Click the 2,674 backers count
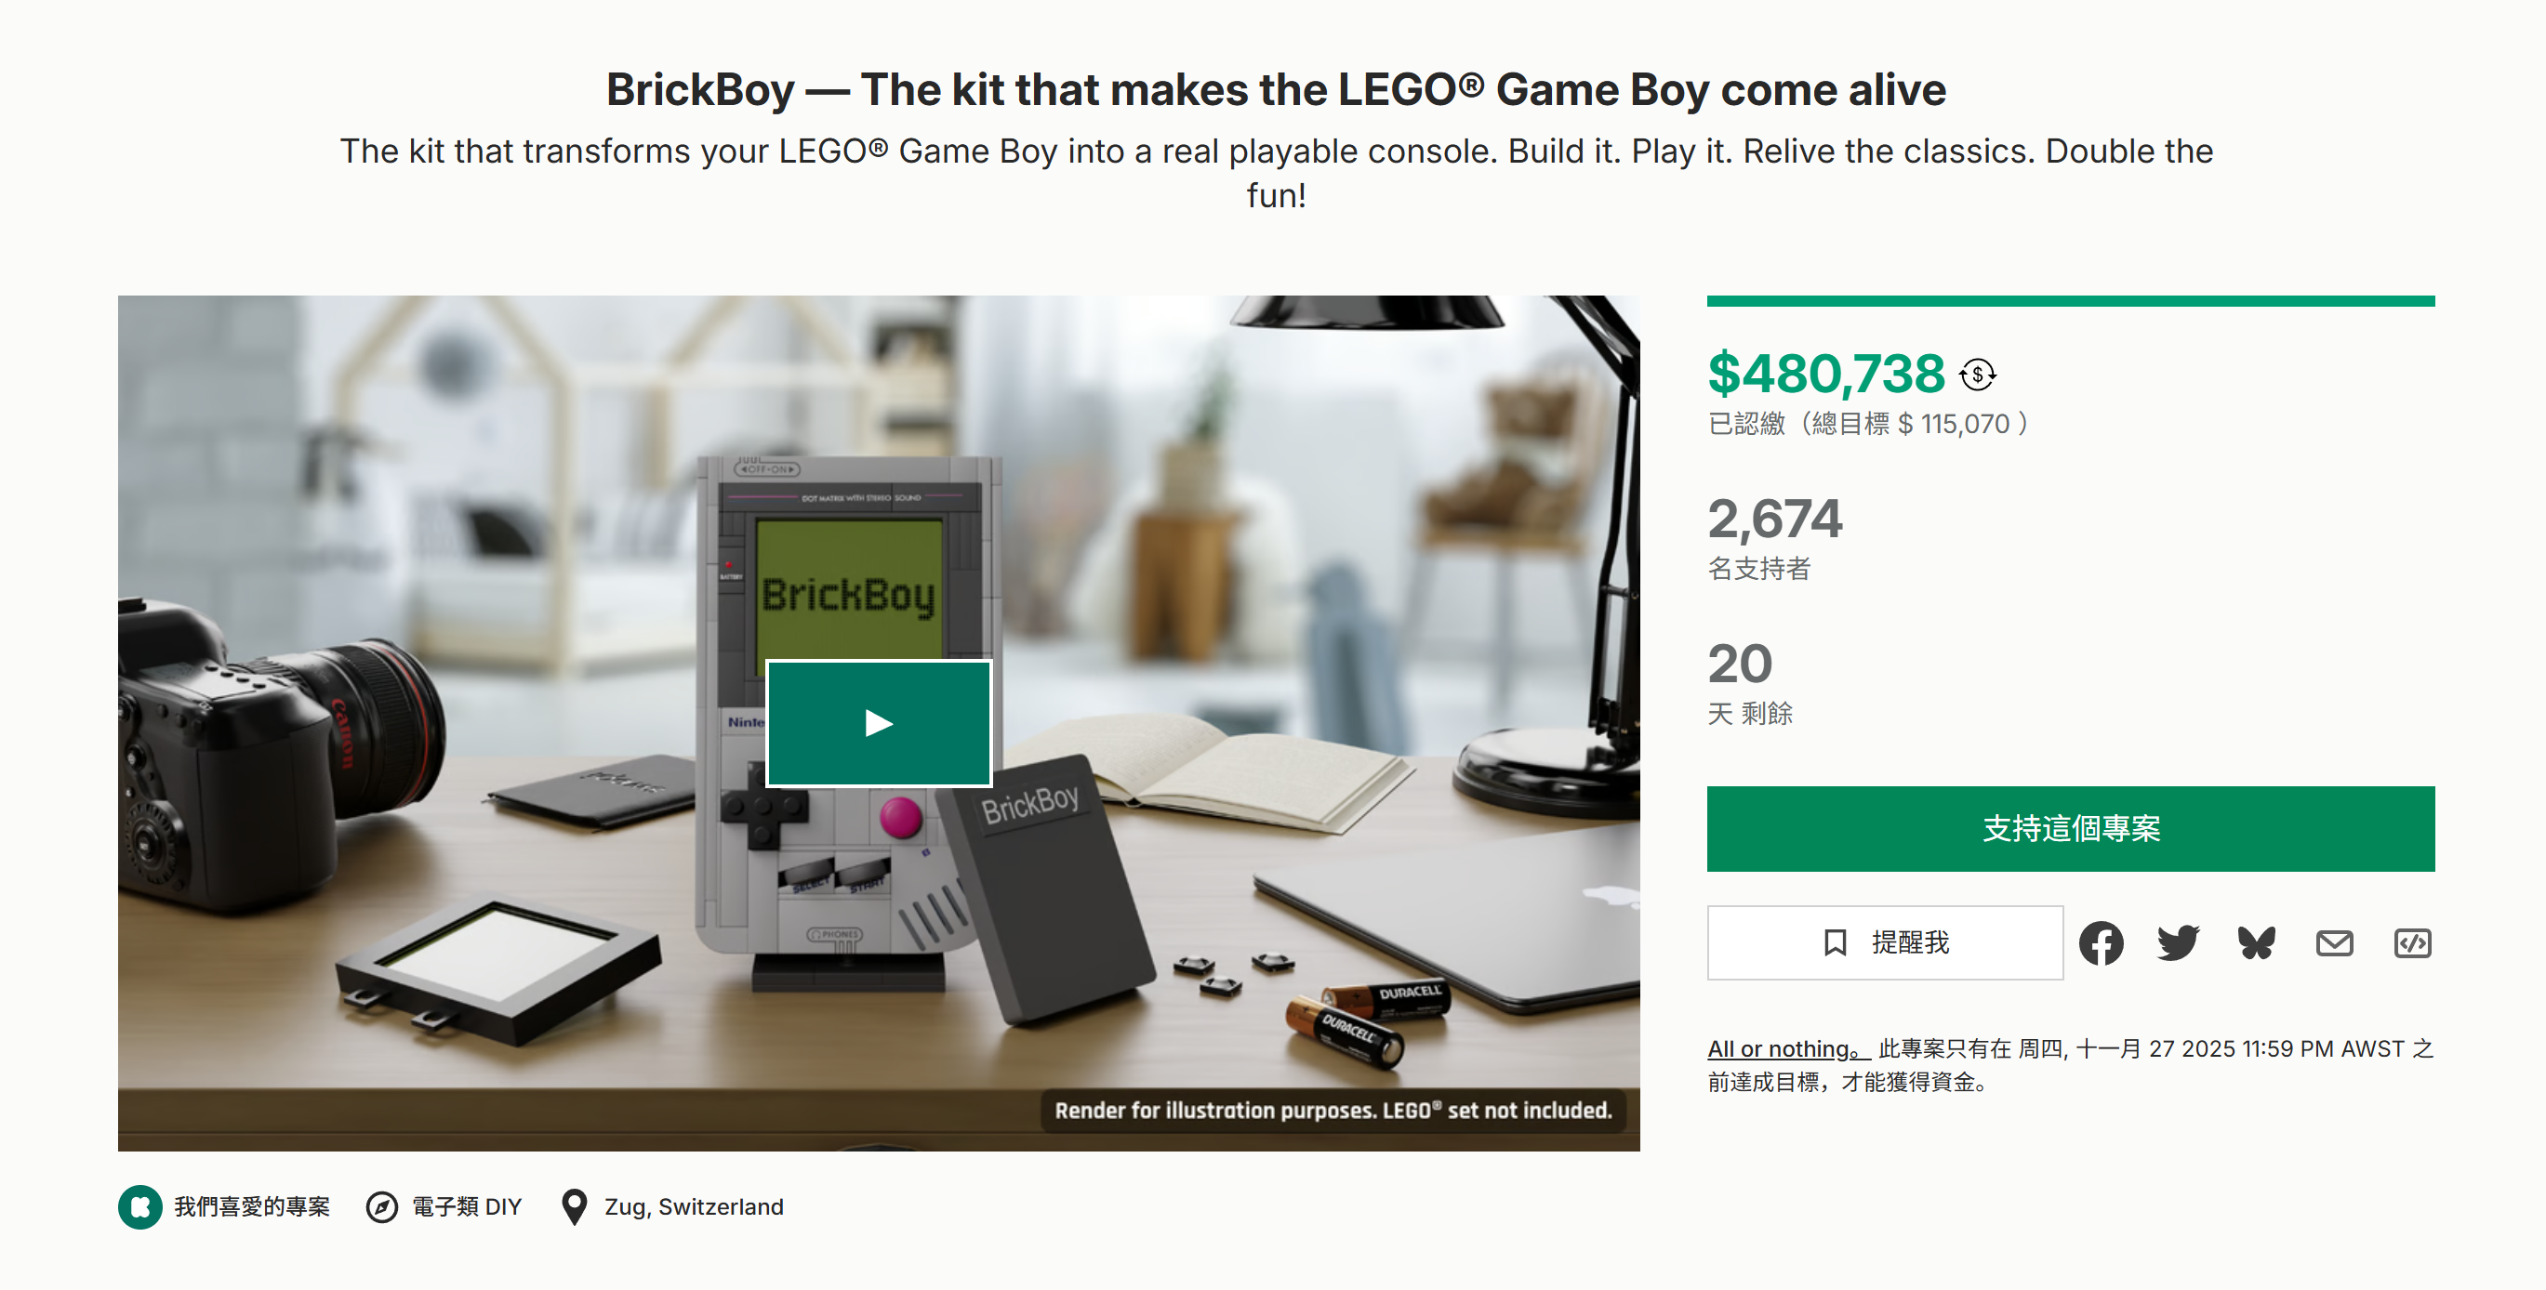 [x=1774, y=520]
